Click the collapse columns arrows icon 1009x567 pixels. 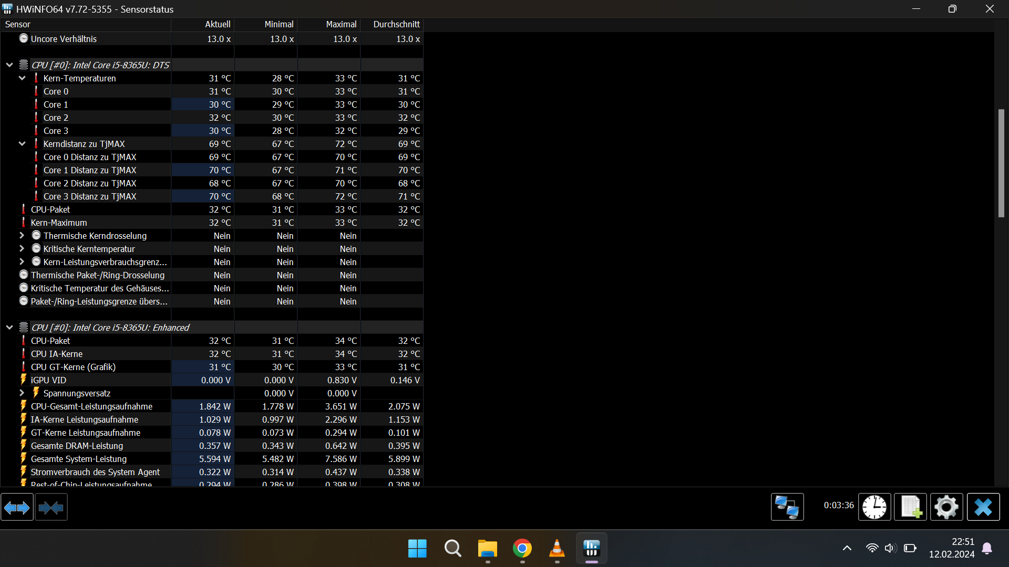(x=51, y=507)
